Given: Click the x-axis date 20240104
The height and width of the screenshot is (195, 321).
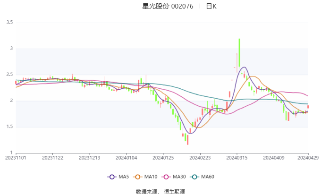Looking at the screenshot, I should [x=127, y=158].
